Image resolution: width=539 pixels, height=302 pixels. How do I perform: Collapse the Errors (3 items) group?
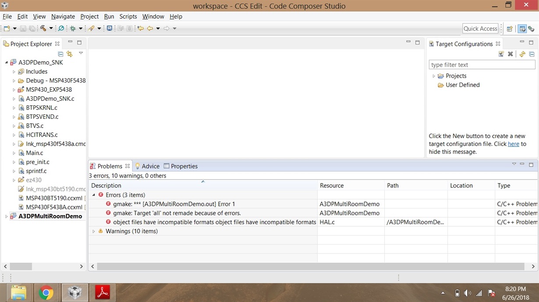click(x=94, y=195)
